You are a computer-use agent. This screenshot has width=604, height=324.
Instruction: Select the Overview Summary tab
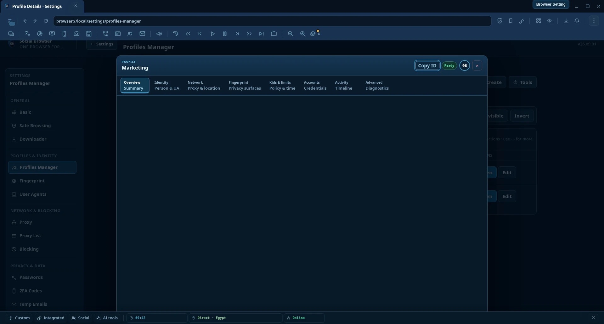135,85
